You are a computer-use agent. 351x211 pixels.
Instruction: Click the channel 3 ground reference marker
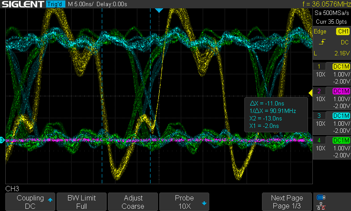[x=2, y=140]
